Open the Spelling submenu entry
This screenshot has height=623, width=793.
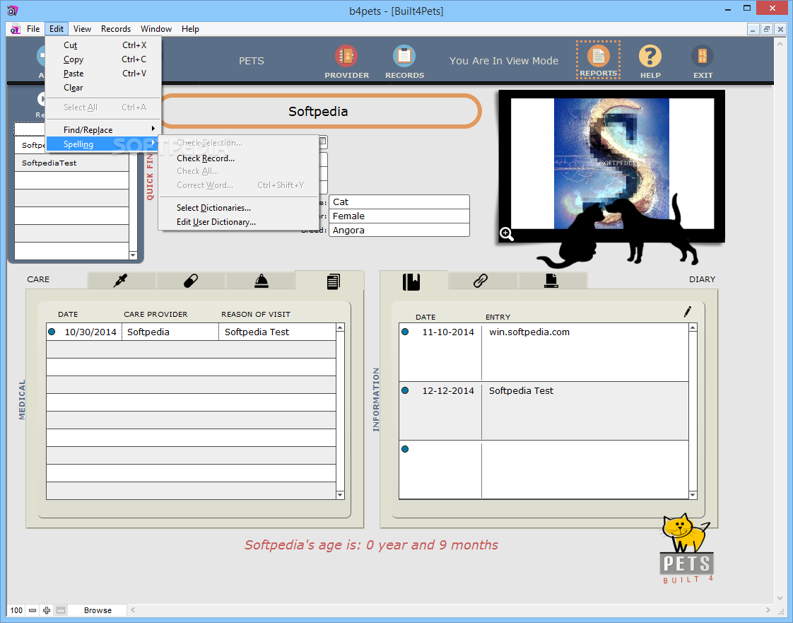pyautogui.click(x=103, y=144)
